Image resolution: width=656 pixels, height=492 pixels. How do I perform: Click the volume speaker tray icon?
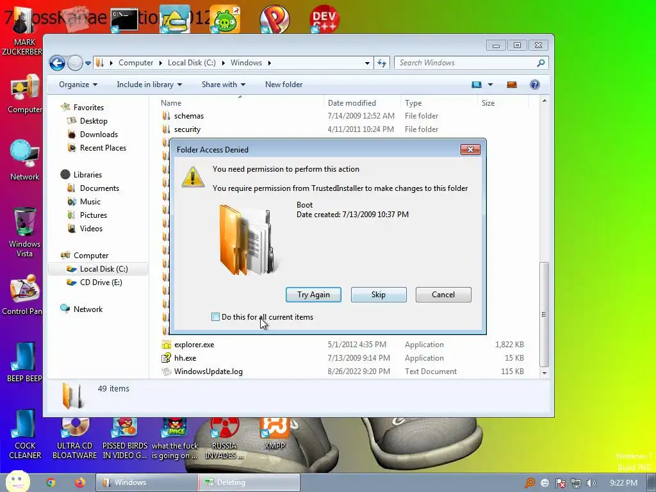pos(591,483)
